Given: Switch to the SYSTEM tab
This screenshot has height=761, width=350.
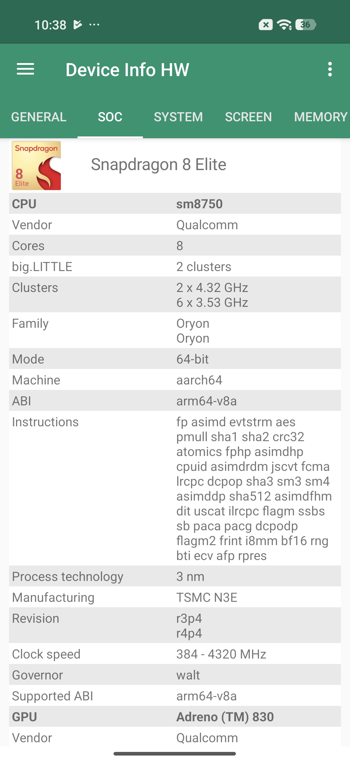Looking at the screenshot, I should tap(178, 117).
